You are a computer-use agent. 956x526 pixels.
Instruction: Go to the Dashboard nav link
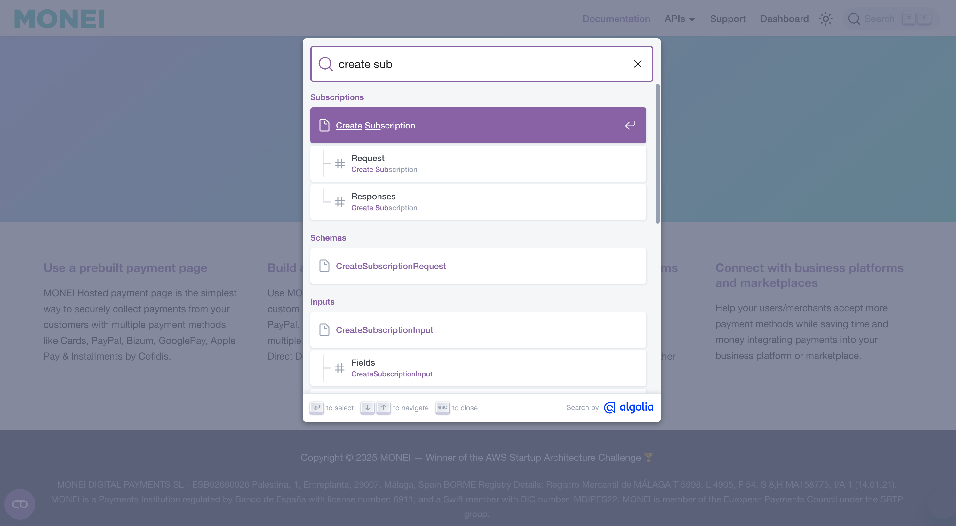coord(784,19)
